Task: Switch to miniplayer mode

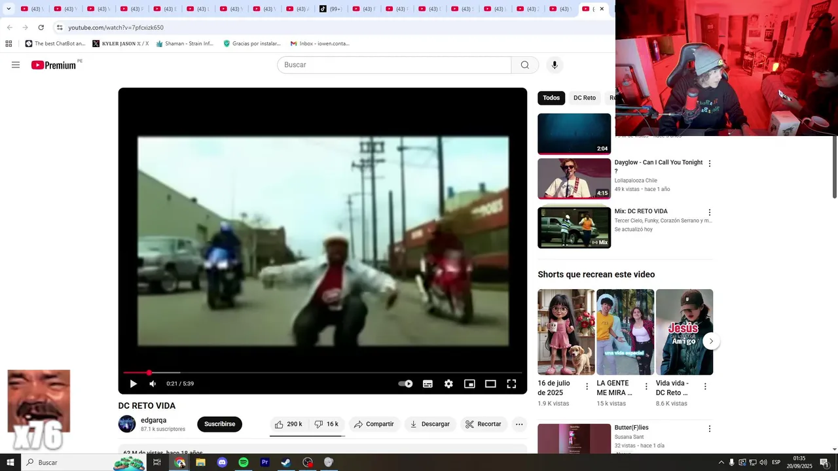Action: [x=469, y=384]
